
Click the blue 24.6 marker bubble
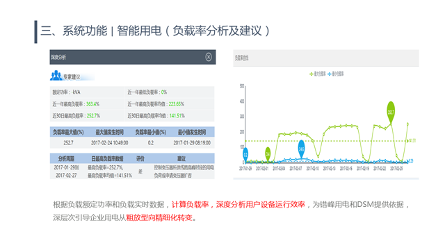click(x=301, y=149)
